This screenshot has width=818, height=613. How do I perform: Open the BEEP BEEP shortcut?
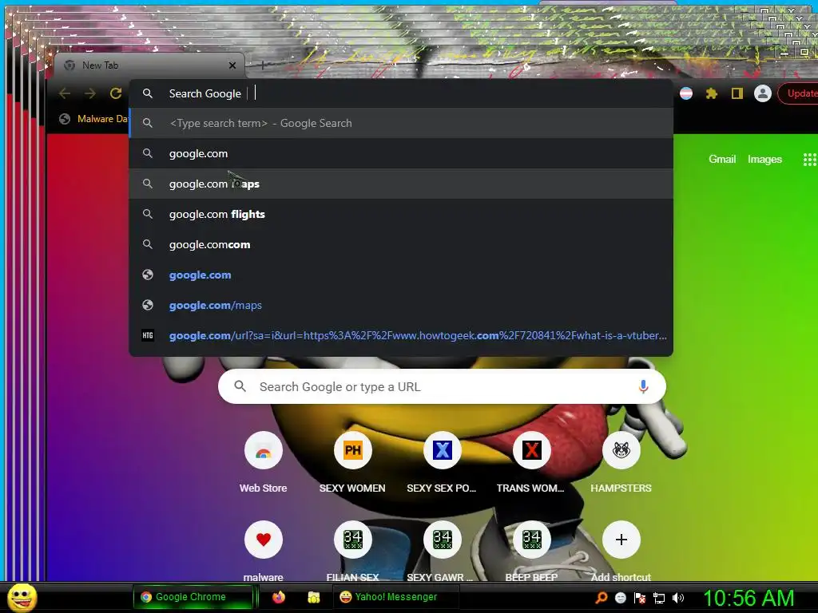531,552
